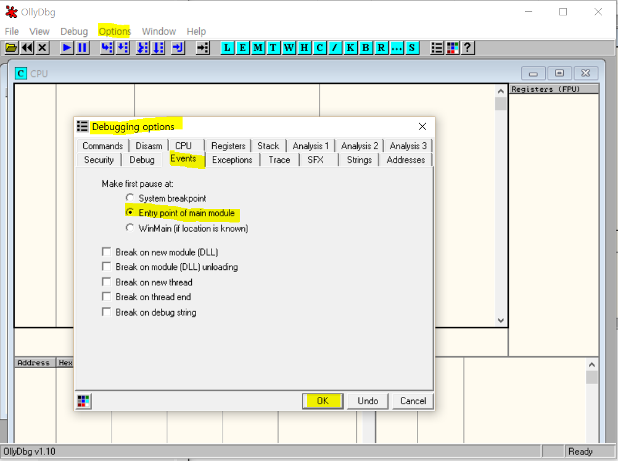Screen dimensions: 618x461
Task: Open Source with S toolbar button
Action: (411, 48)
